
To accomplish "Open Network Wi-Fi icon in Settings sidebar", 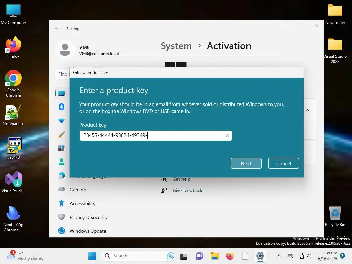I will tap(61, 121).
